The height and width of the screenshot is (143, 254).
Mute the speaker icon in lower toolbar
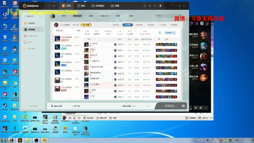[70, 118]
